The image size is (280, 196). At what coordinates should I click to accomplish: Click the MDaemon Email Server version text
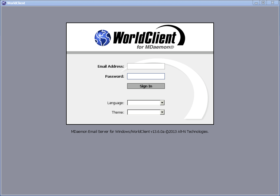tap(140, 132)
